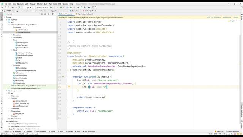
Task: Select DemoWorkerDependencies in project tree
Action: [27, 70]
